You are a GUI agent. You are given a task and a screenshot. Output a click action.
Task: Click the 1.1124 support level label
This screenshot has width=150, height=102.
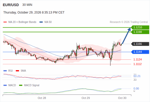pyautogui.click(x=138, y=59)
